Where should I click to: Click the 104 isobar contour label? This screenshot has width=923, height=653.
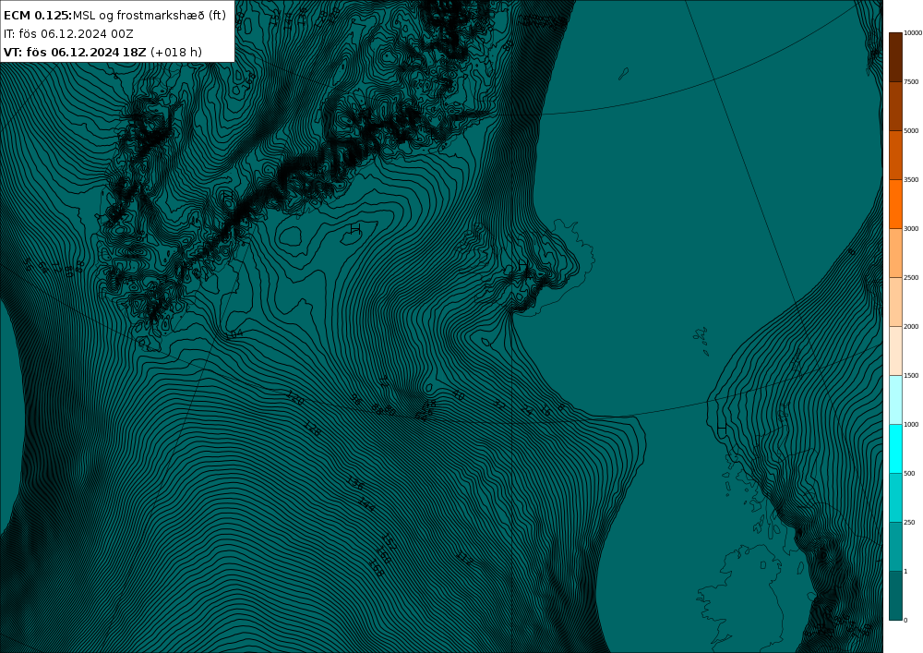pos(234,334)
